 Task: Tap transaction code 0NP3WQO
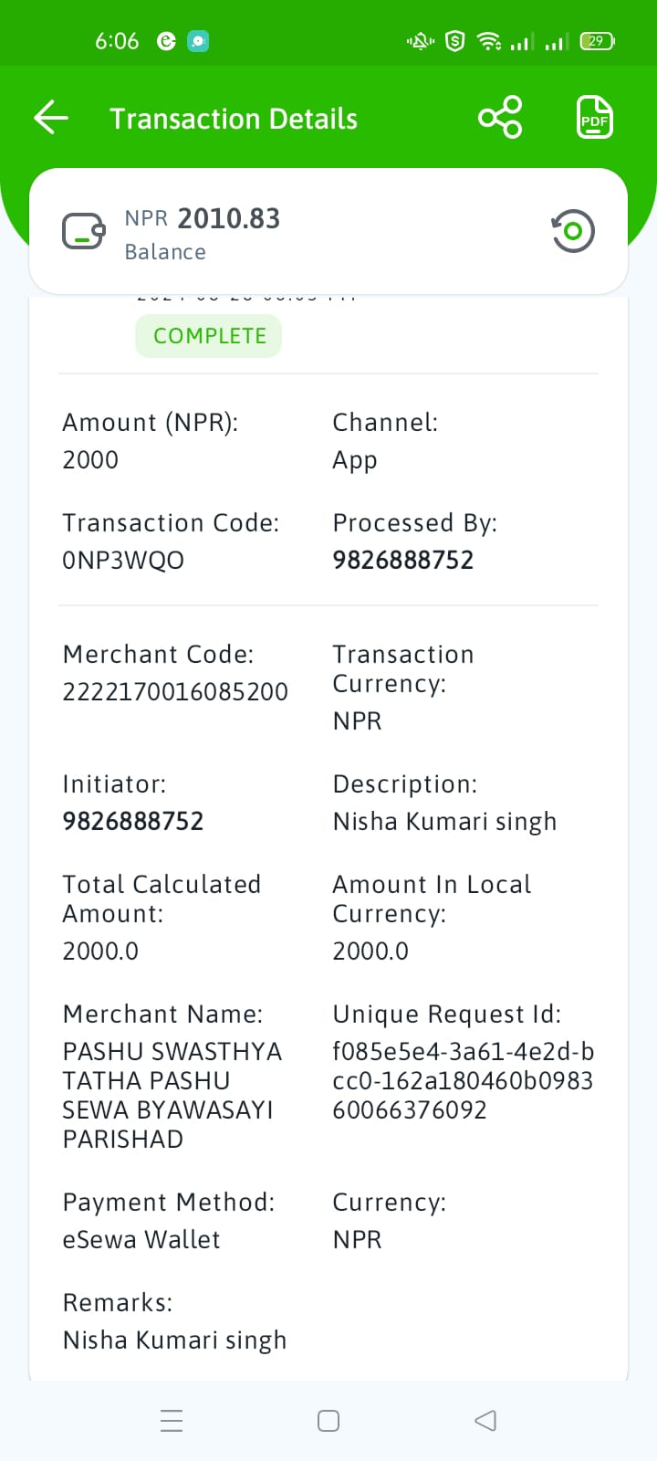click(x=123, y=560)
